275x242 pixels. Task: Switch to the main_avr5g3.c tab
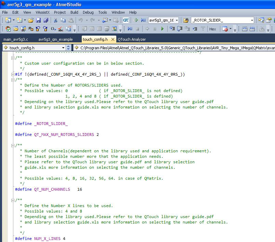point(16,39)
